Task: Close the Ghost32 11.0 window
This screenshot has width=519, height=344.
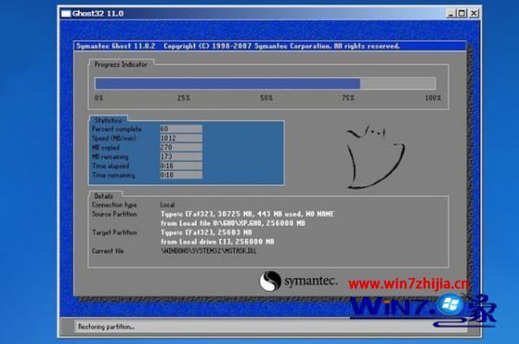Action: [474, 13]
